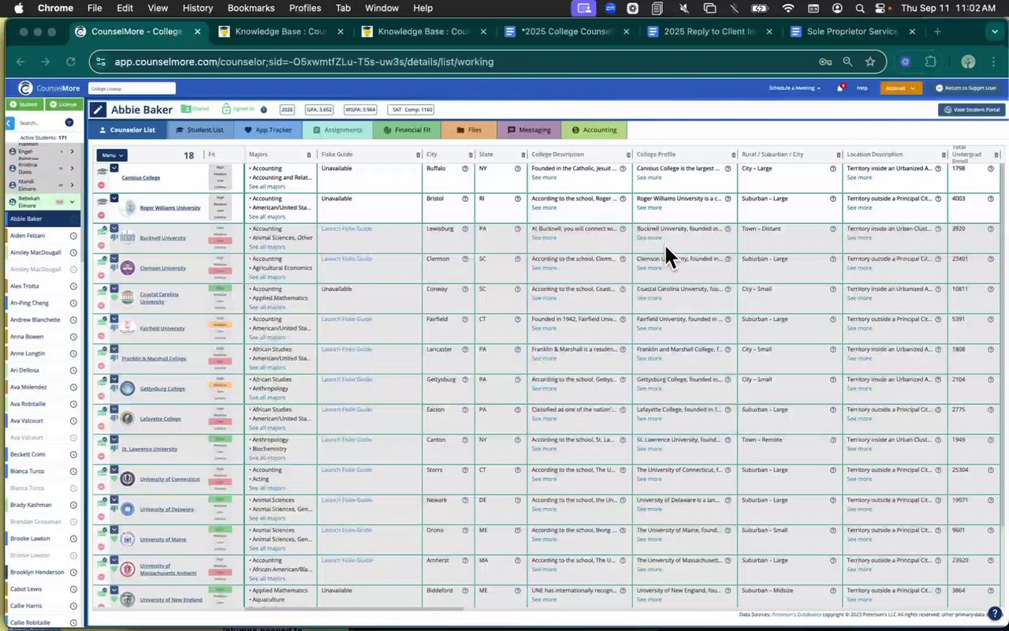Select the Medium fit level for Fairfield University
The height and width of the screenshot is (631, 1009).
[x=220, y=323]
